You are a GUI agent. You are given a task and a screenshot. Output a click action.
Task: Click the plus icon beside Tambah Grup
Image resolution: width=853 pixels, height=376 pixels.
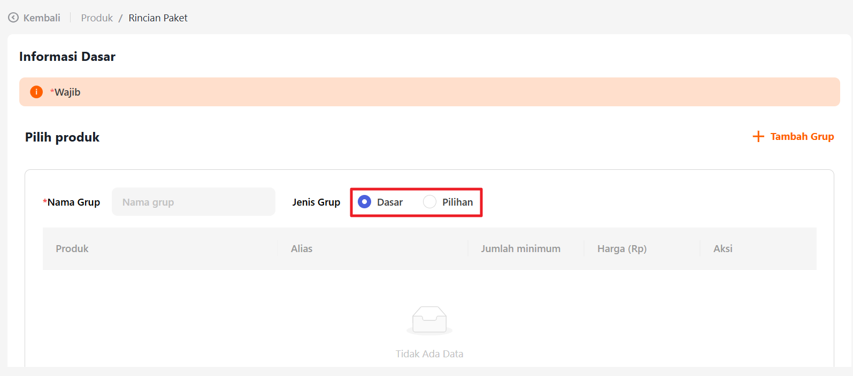pyautogui.click(x=758, y=137)
